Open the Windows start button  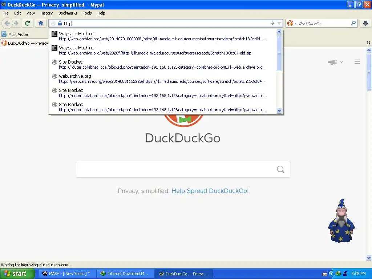tap(17, 274)
